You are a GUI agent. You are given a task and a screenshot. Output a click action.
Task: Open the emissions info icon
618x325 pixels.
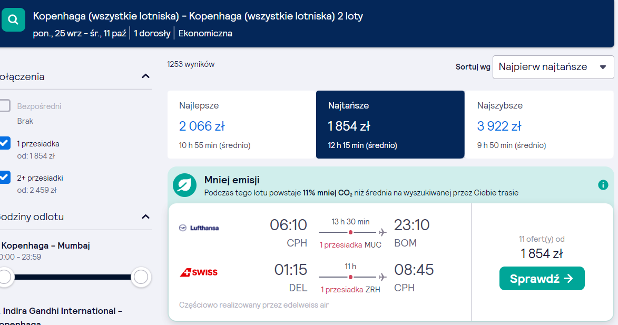603,185
